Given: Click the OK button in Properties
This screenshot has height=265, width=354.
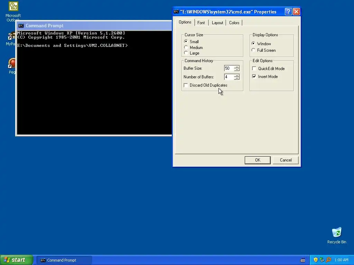Looking at the screenshot, I should click(x=258, y=160).
